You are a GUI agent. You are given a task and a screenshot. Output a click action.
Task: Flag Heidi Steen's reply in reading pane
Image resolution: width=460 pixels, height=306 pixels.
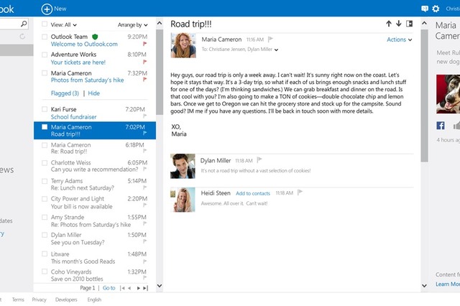click(300, 193)
